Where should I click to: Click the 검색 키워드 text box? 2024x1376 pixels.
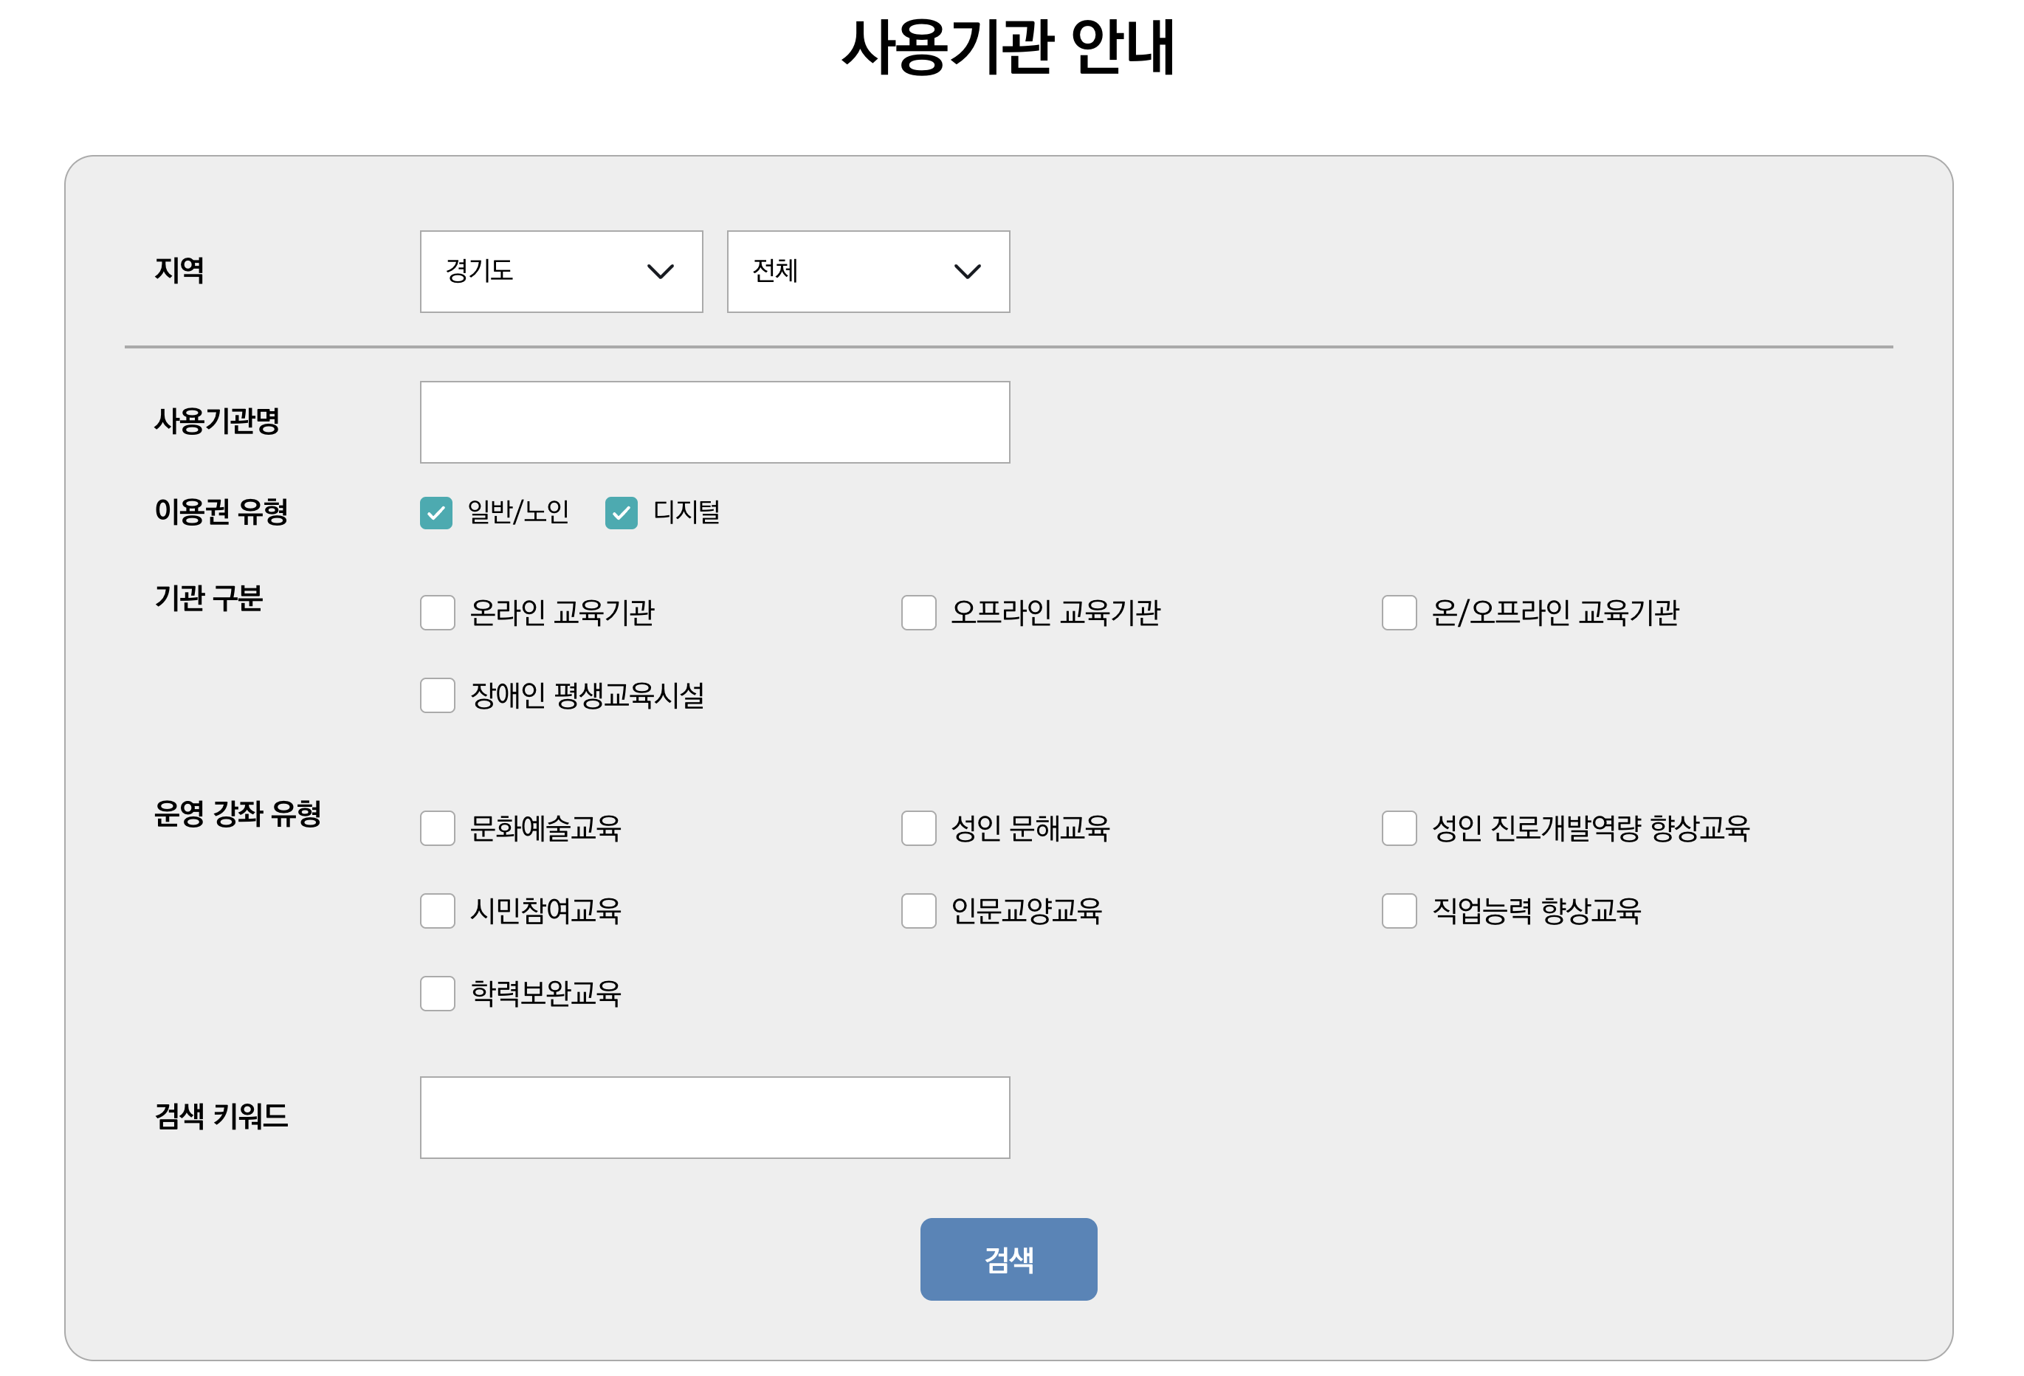pos(714,1118)
